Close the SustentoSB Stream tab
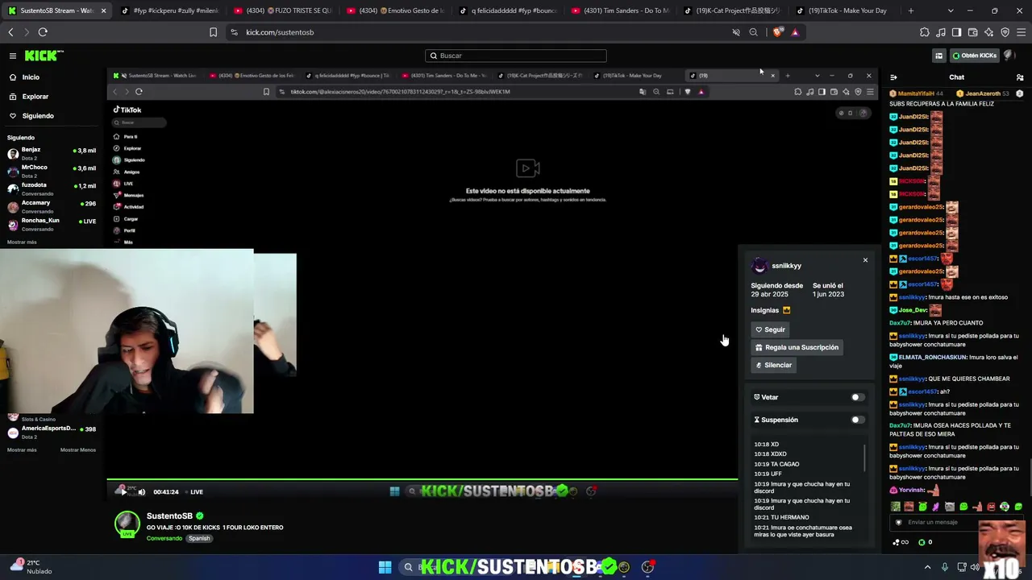Screen dimensions: 1032x580 103,10
